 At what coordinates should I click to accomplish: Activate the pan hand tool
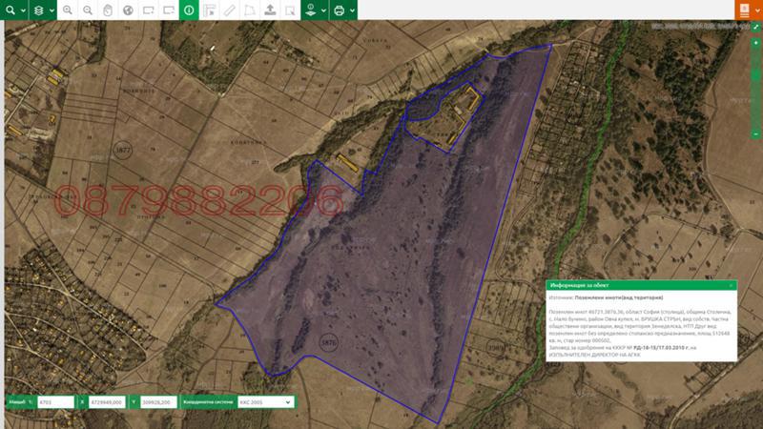point(108,10)
